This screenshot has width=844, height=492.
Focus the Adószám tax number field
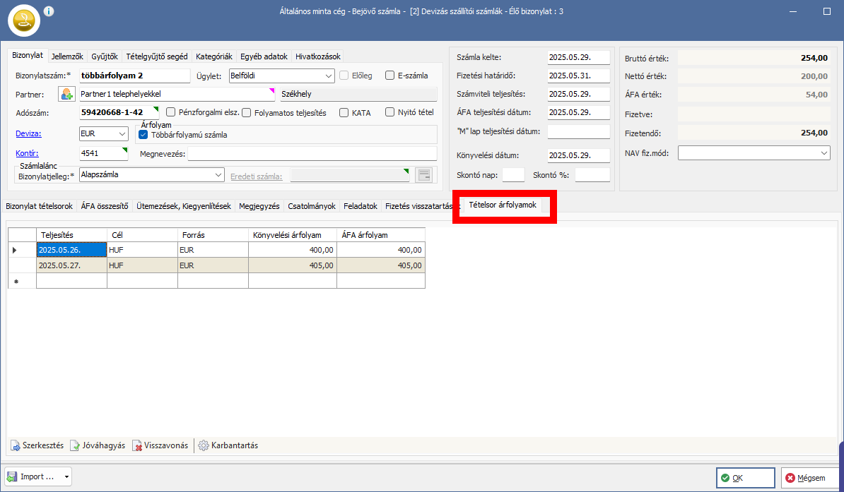pyautogui.click(x=119, y=112)
